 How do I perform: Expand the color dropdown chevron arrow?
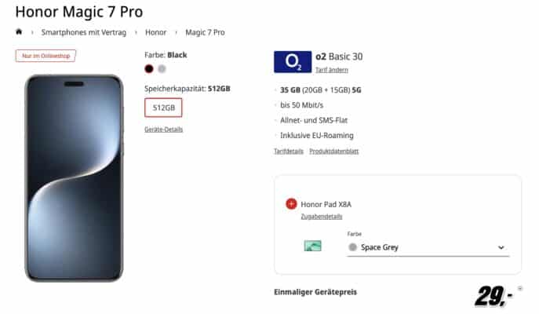(x=501, y=247)
